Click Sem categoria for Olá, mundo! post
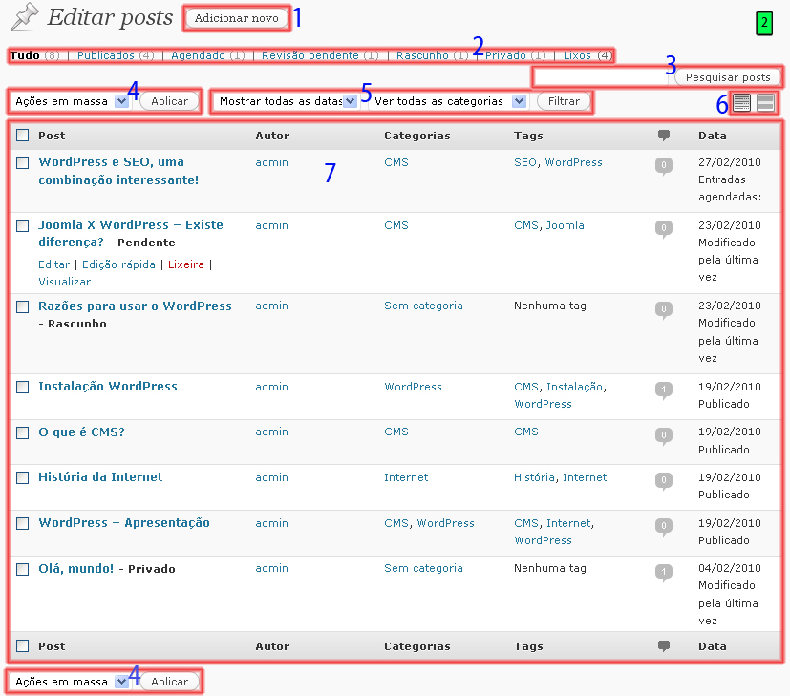Screen dimensions: 790x696 (423, 568)
